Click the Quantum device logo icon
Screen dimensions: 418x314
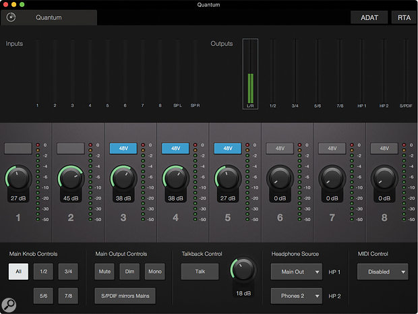[x=11, y=18]
